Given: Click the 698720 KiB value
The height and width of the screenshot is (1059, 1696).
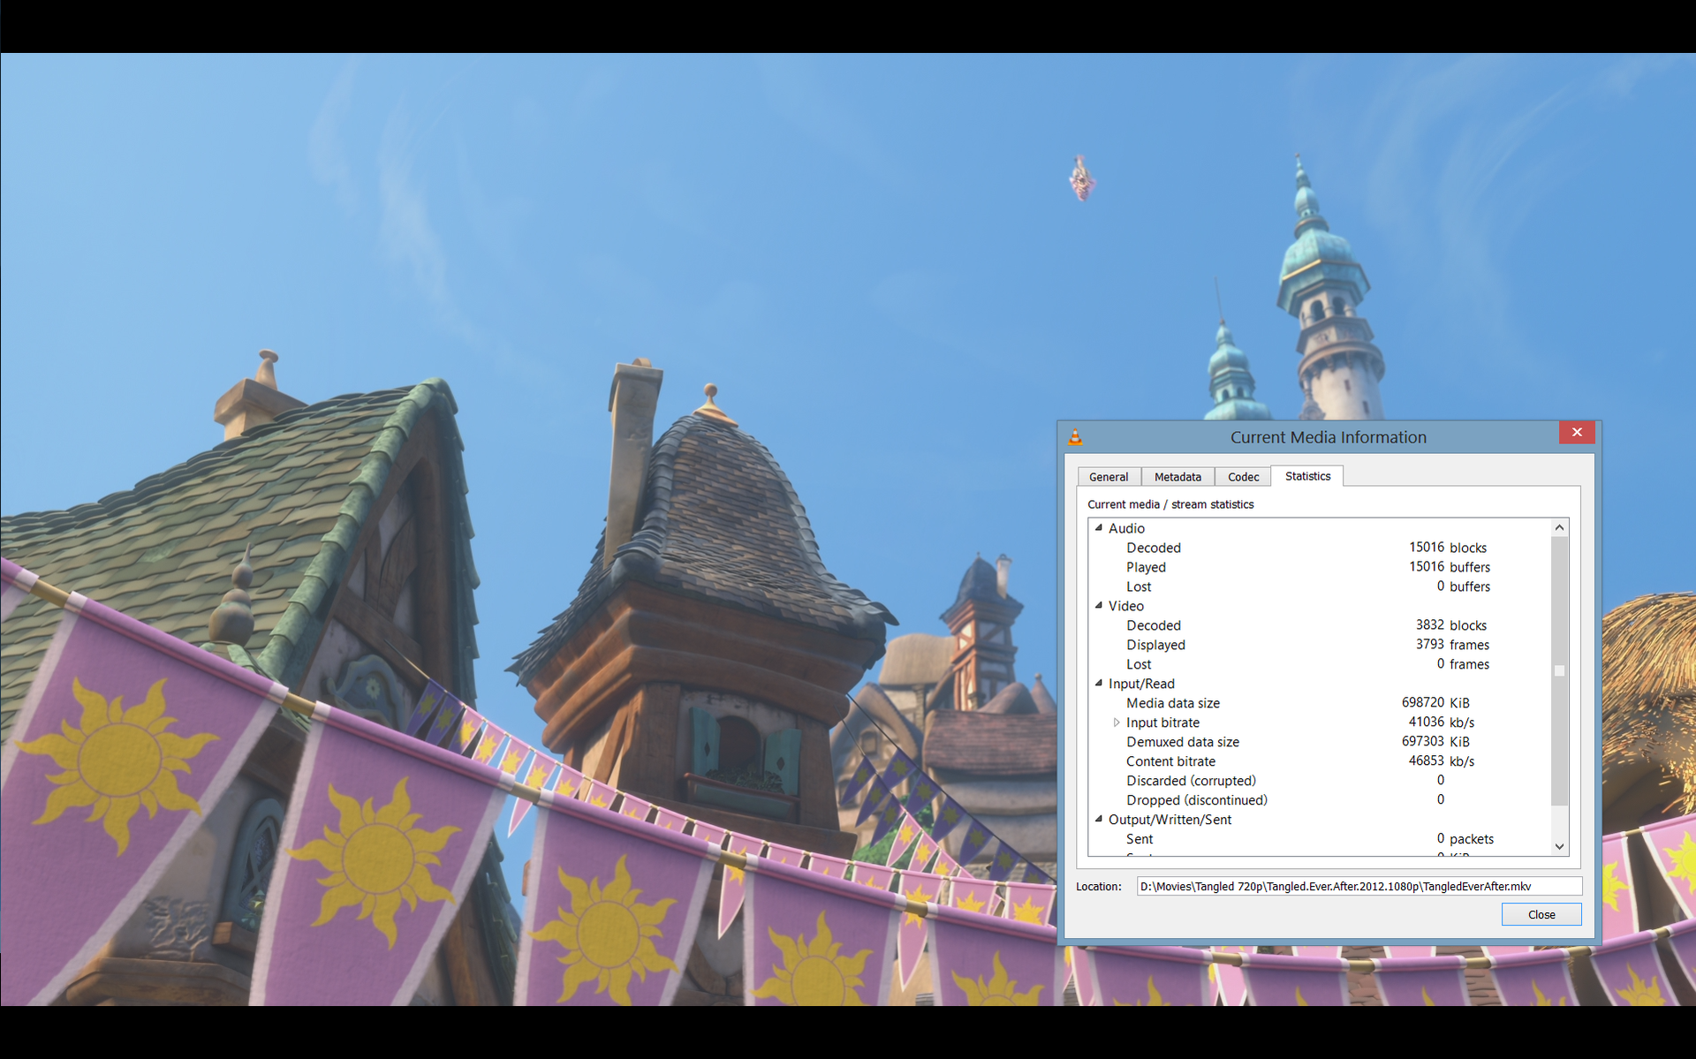Looking at the screenshot, I should [x=1435, y=703].
